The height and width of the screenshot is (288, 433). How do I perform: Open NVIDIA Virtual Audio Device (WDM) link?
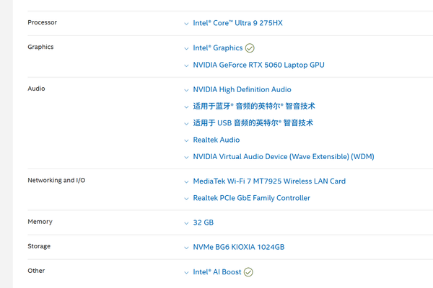pos(283,156)
